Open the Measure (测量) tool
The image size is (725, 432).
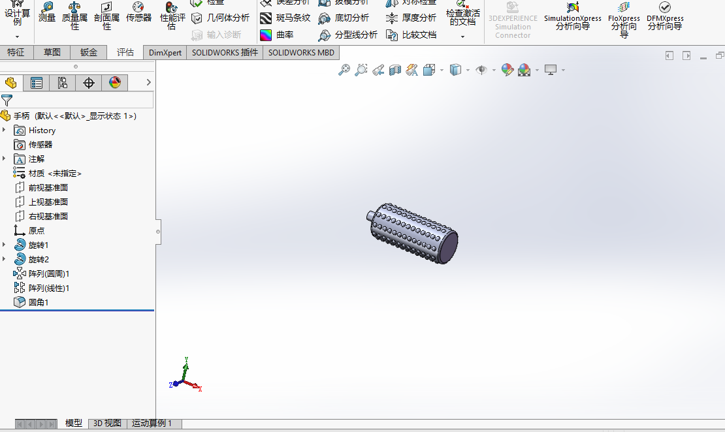click(46, 12)
